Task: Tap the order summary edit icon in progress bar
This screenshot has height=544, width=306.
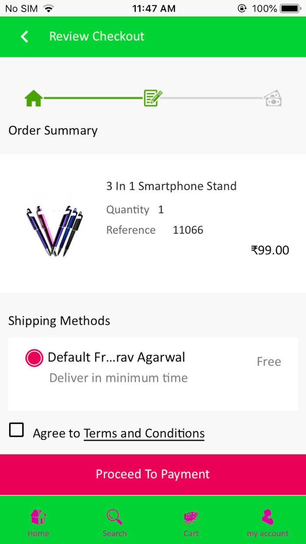Action: point(152,97)
